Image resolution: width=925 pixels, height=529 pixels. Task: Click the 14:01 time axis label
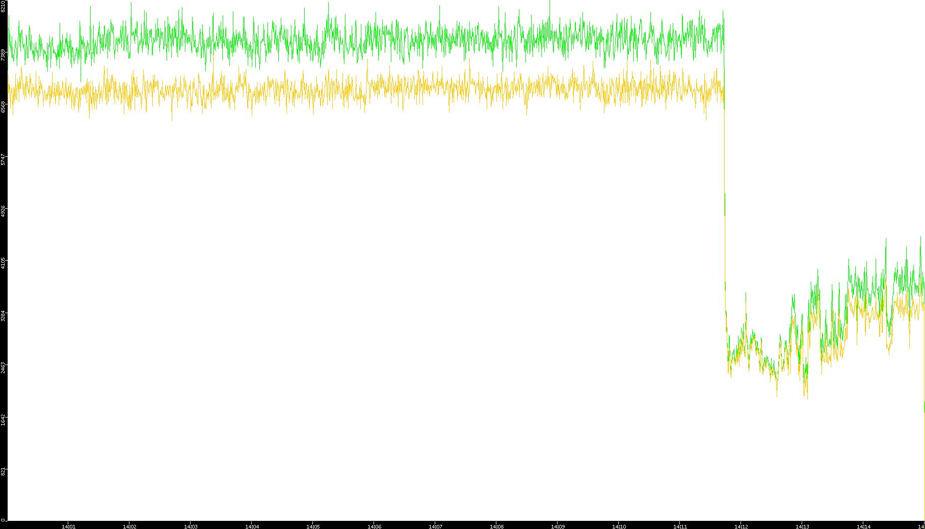point(68,526)
